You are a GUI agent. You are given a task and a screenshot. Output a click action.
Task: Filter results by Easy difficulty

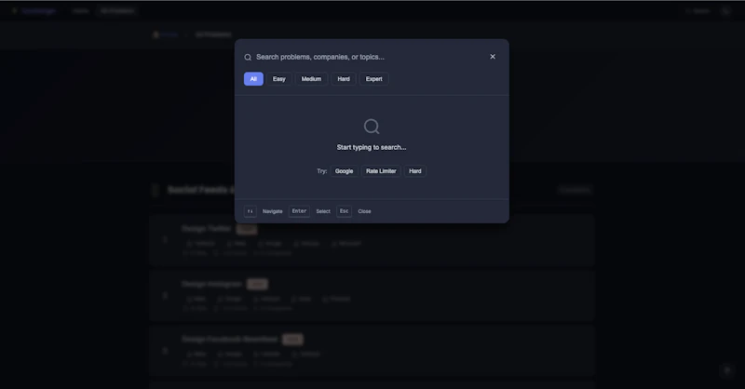tap(278, 79)
